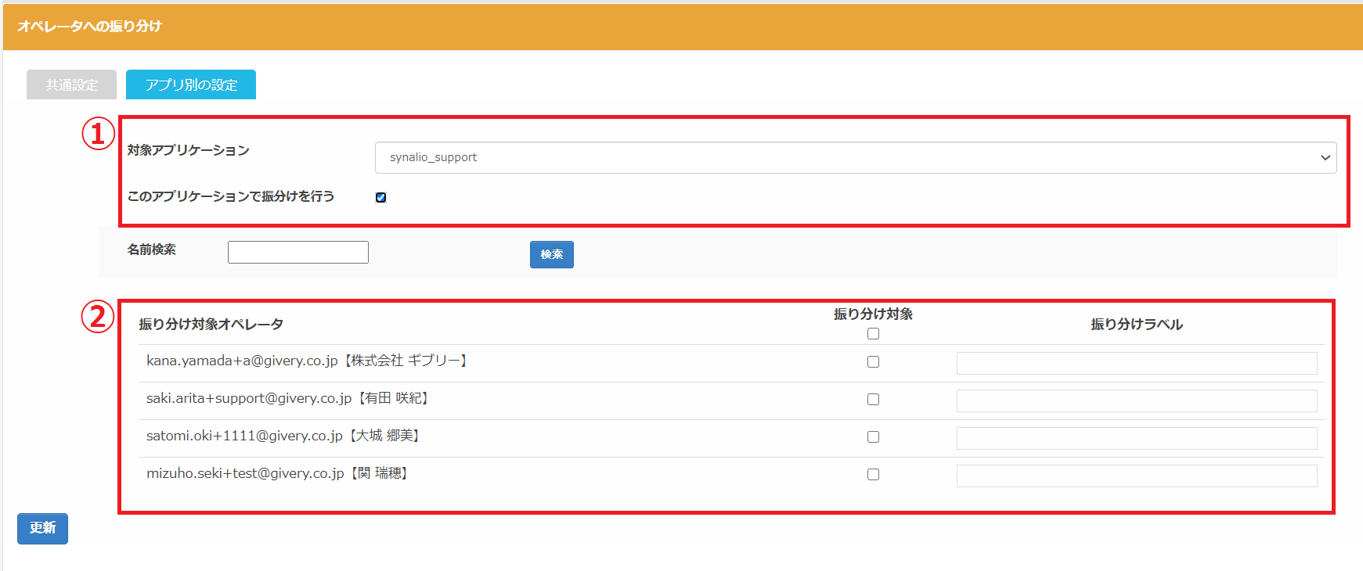
Task: Uncheck このアプリケーションで振分けを行う checkbox
Action: pyautogui.click(x=380, y=197)
